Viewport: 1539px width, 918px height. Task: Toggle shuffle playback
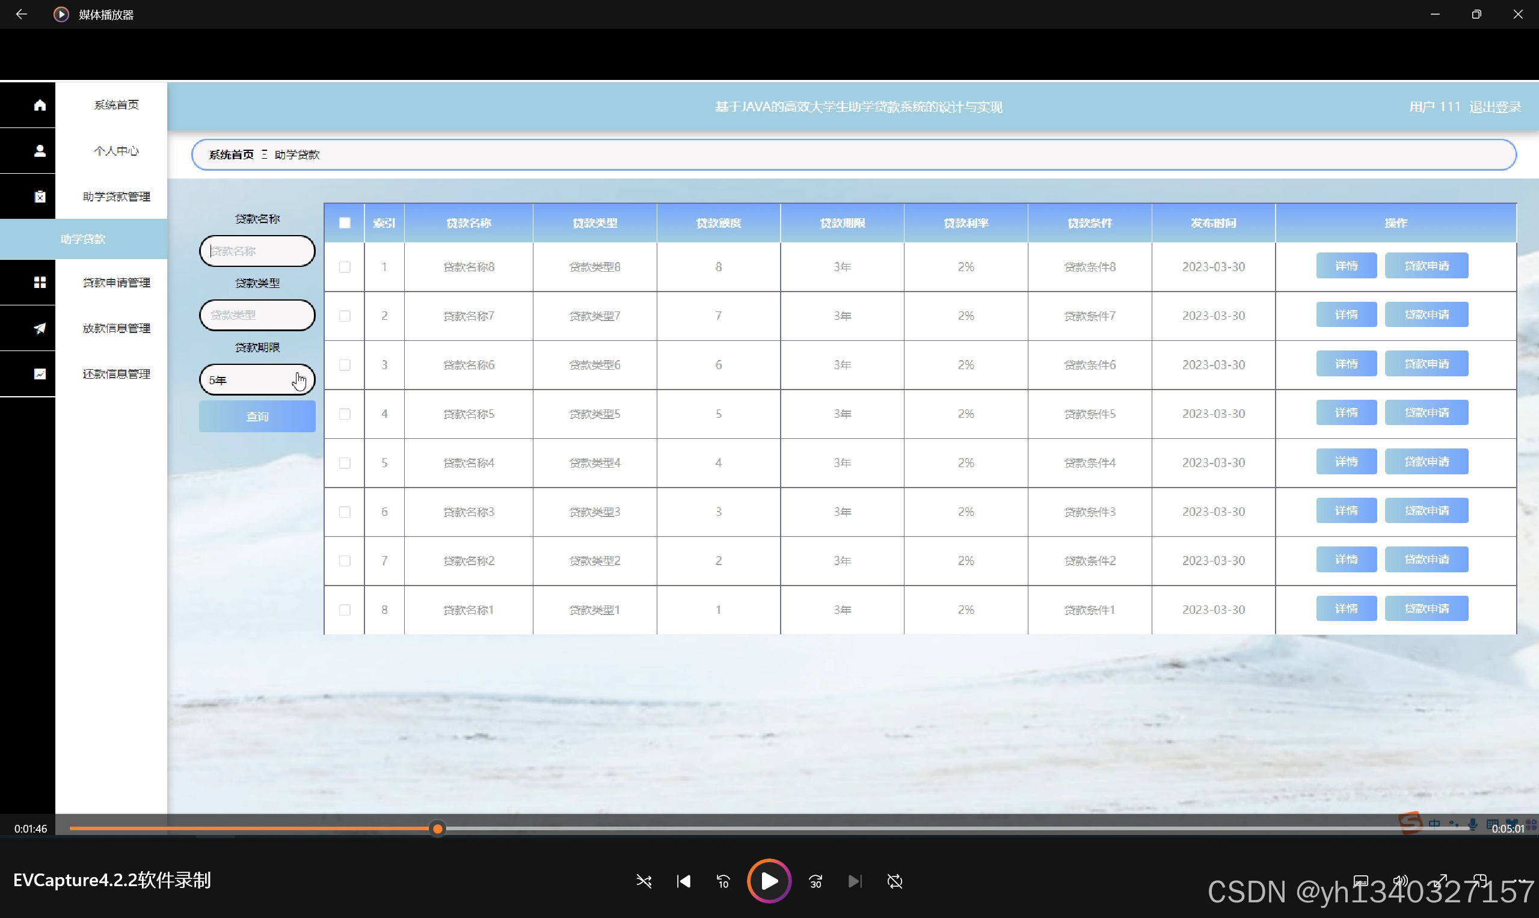point(644,881)
